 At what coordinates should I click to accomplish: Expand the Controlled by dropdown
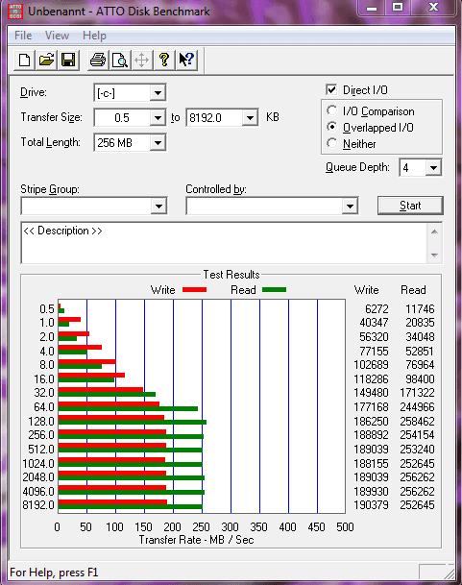pyautogui.click(x=350, y=206)
